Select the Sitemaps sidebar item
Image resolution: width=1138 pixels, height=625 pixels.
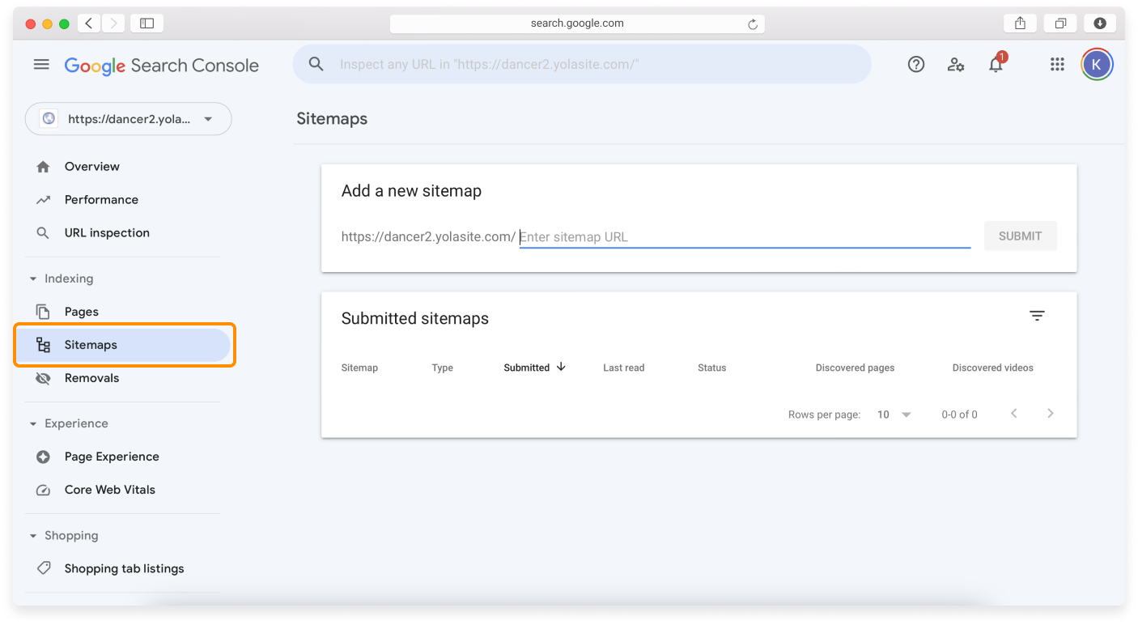coord(91,344)
